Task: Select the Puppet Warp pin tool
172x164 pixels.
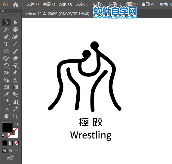Action: 15,73
